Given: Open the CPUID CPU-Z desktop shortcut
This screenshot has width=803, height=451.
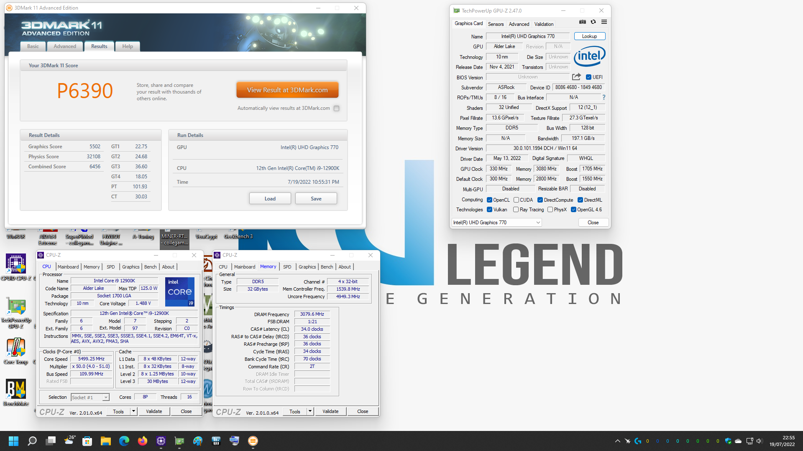Looking at the screenshot, I should 16,268.
